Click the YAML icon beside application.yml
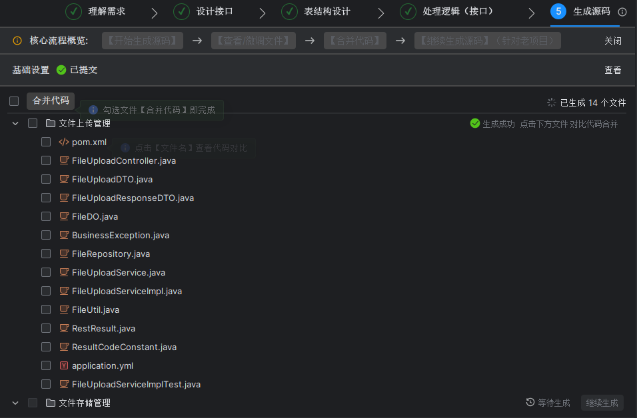This screenshot has width=637, height=418. coord(64,365)
